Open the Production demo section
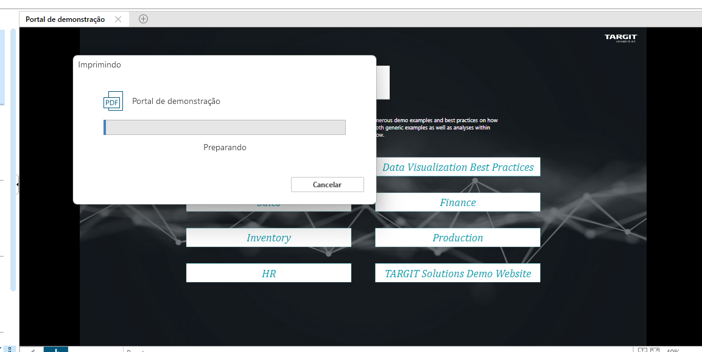This screenshot has width=702, height=352. (x=458, y=238)
